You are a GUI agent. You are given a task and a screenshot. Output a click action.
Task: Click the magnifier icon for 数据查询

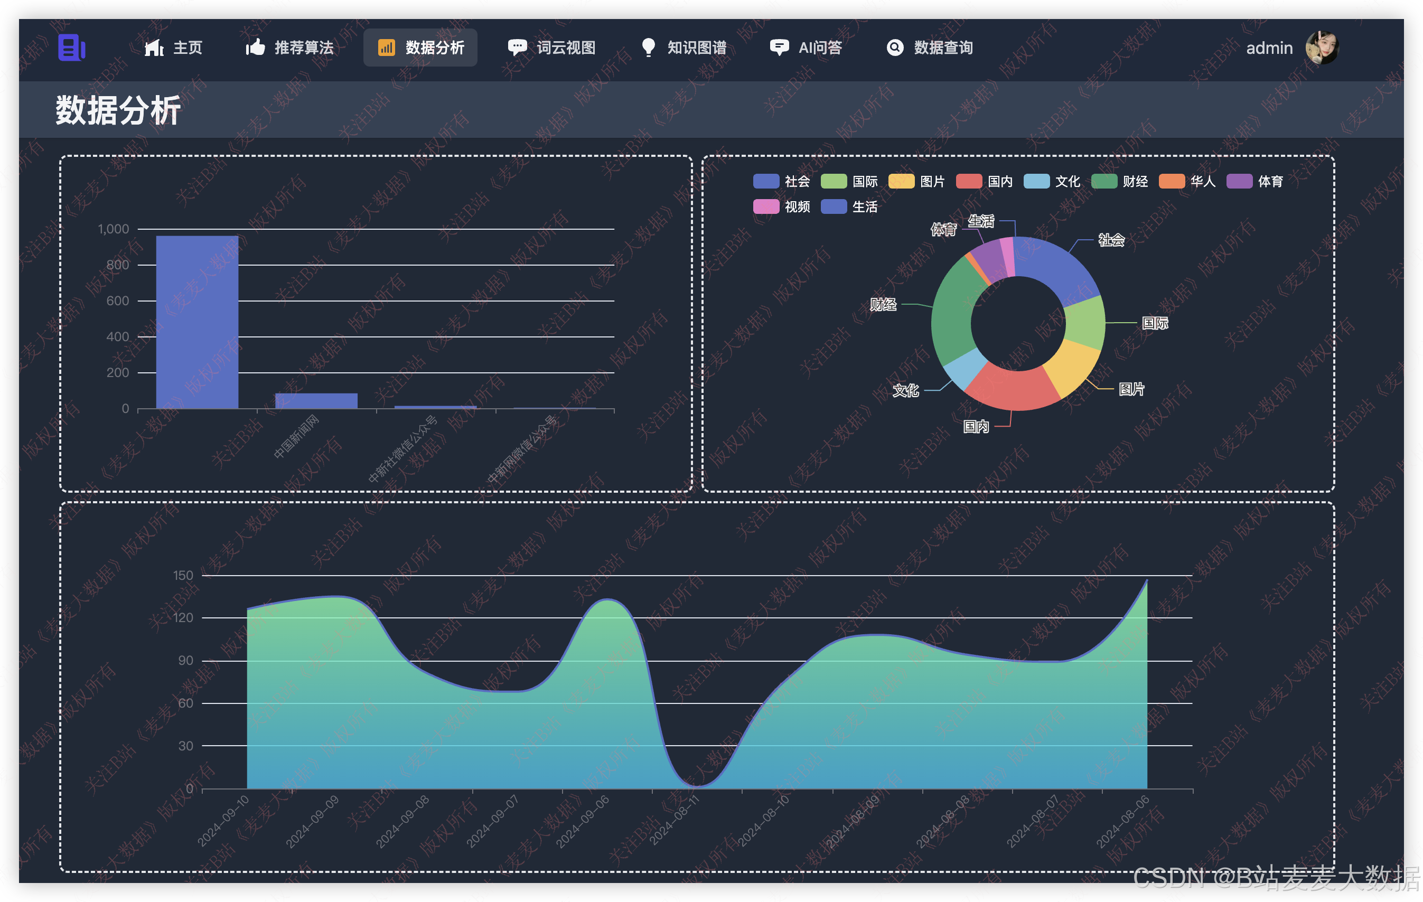(895, 47)
